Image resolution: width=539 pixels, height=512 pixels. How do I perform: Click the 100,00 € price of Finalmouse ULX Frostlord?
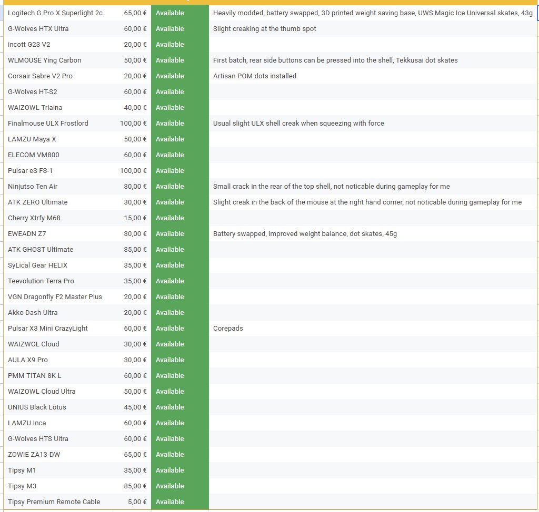coord(132,124)
